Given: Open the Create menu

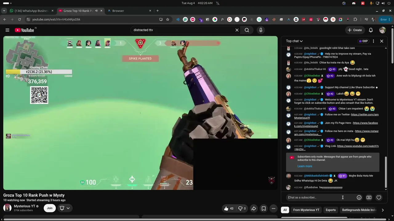Looking at the screenshot, I should (355, 30).
